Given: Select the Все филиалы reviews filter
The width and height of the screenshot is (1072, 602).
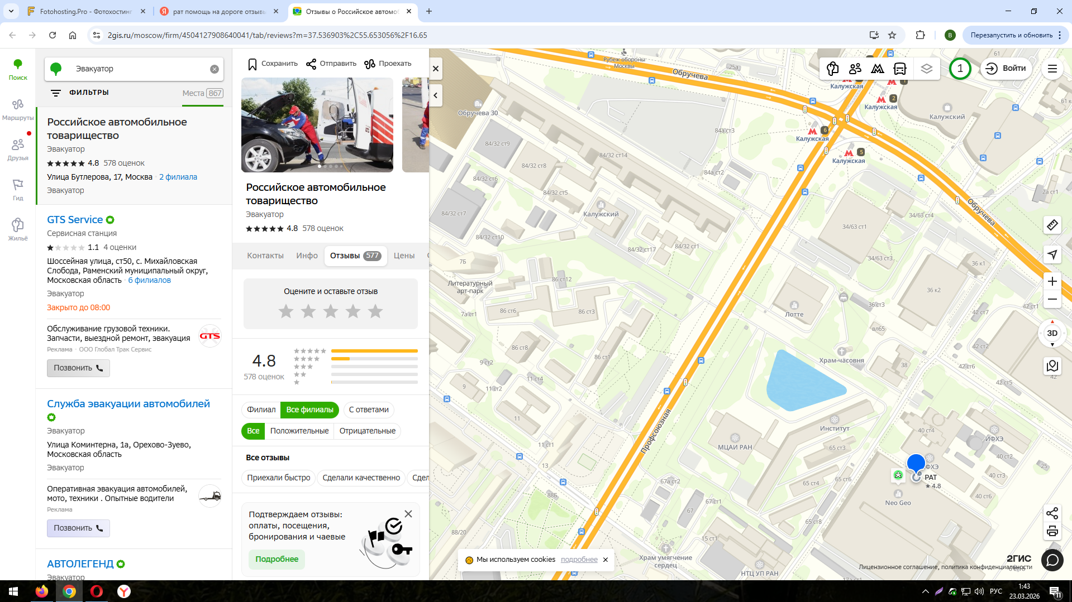Looking at the screenshot, I should click(x=309, y=410).
